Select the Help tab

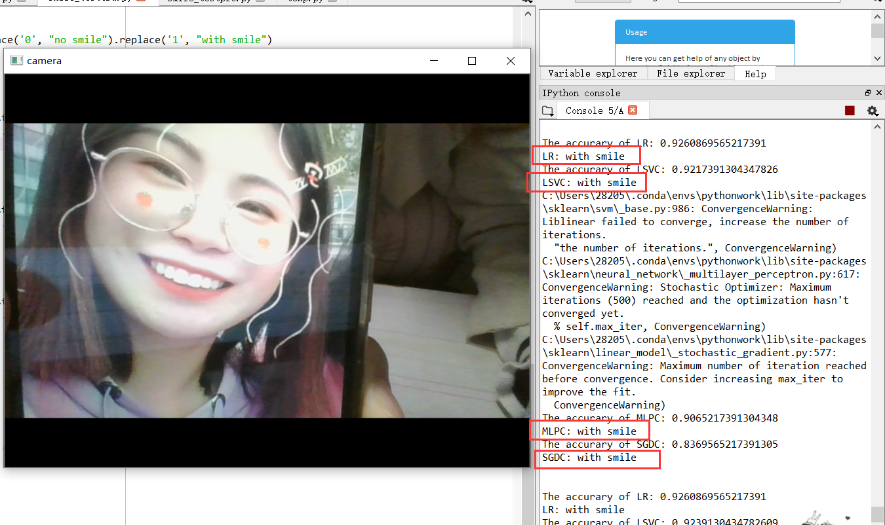tap(755, 74)
